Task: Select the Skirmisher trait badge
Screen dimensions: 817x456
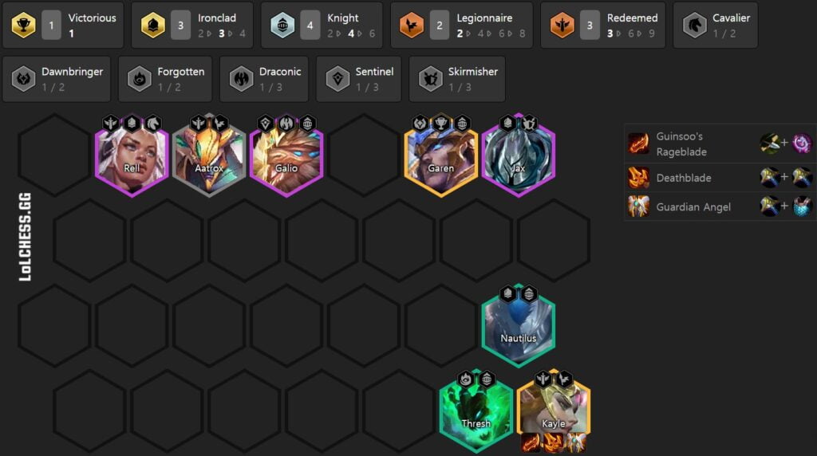Action: tap(457, 79)
